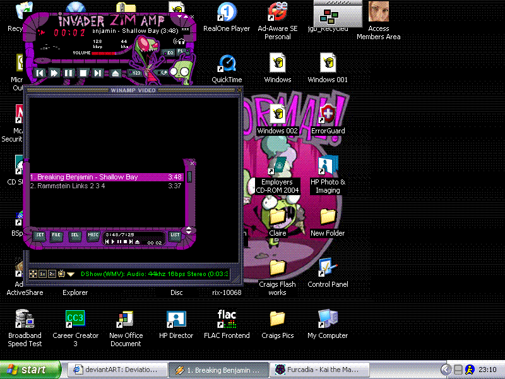Screen dimensions: 505x379
Task: Set Winamp Video to 1x size
Action: click(42, 274)
